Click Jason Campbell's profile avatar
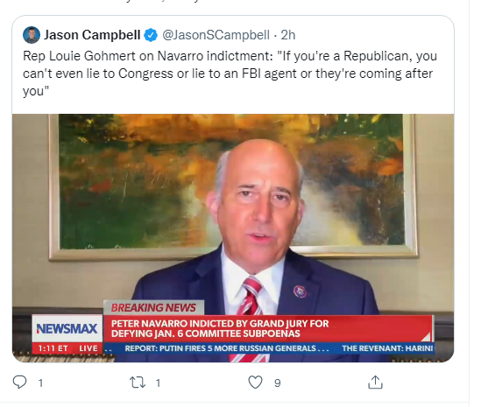 (x=32, y=35)
